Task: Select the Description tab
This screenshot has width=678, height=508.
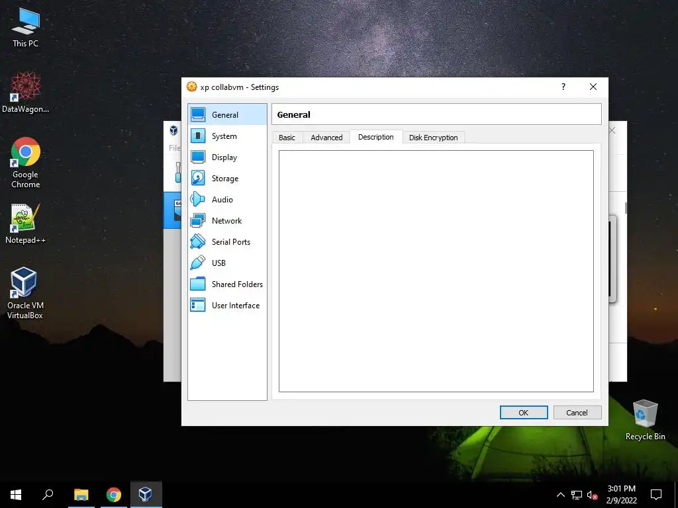Action: (376, 136)
